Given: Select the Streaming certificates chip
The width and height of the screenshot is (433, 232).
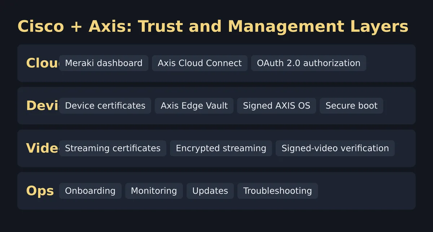Looking at the screenshot, I should coord(113,148).
